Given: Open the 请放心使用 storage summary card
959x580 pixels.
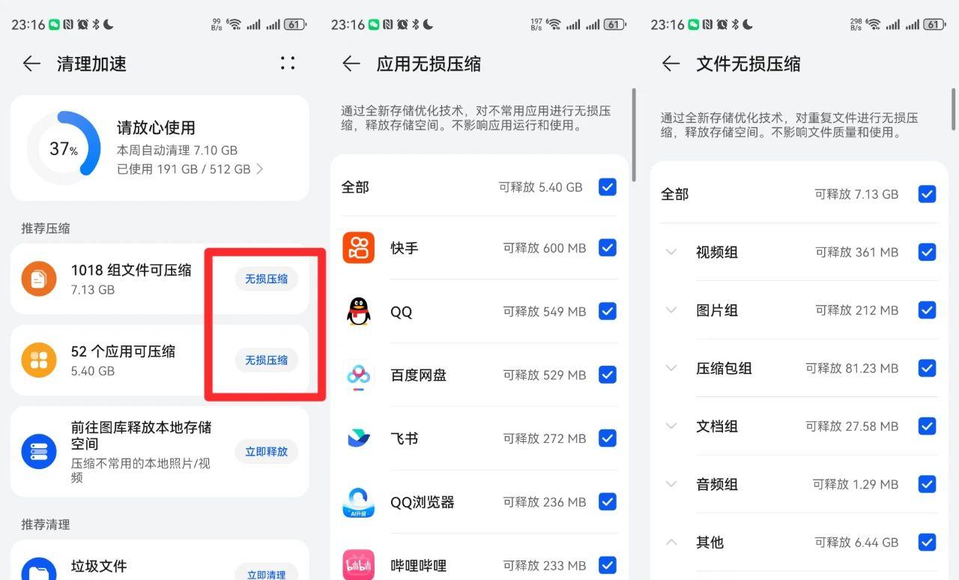Looking at the screenshot, I should pos(160,148).
